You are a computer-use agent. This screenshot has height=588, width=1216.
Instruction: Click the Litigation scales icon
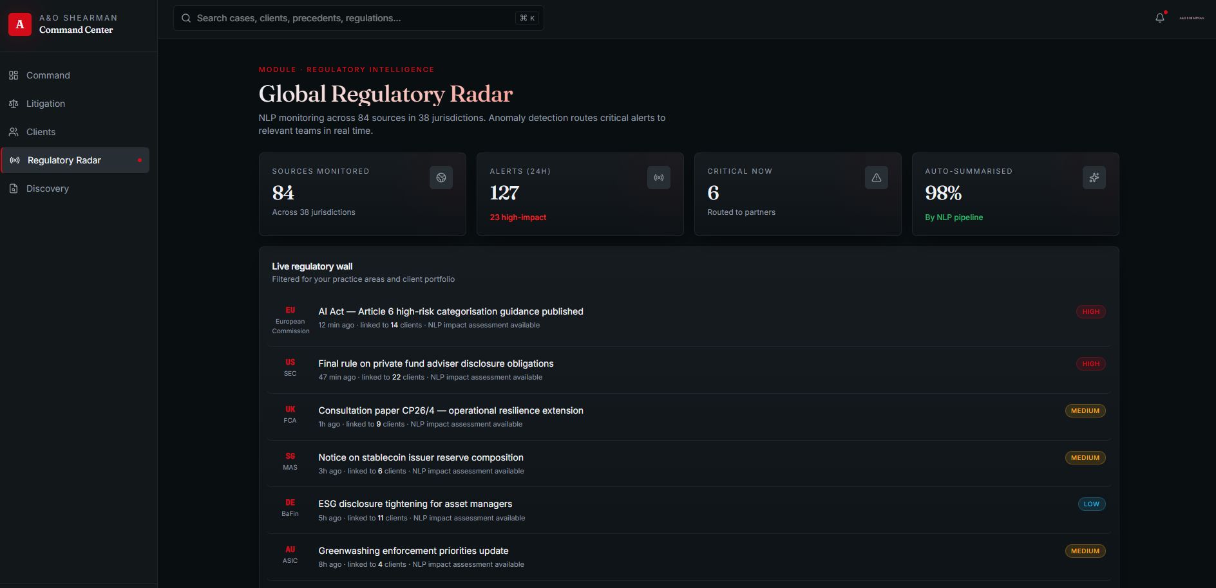pos(14,104)
